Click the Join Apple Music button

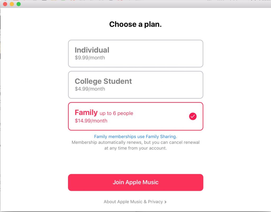pos(135,182)
